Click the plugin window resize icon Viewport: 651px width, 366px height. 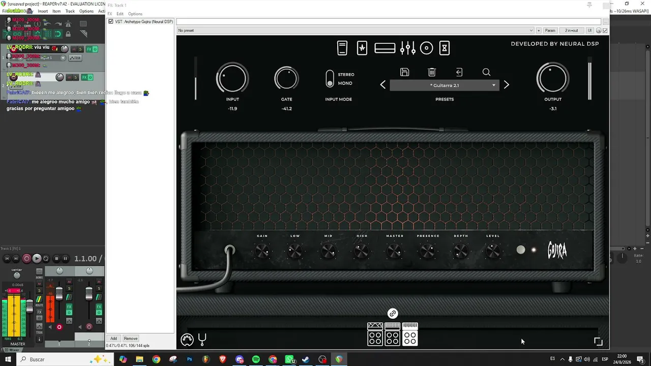598,342
